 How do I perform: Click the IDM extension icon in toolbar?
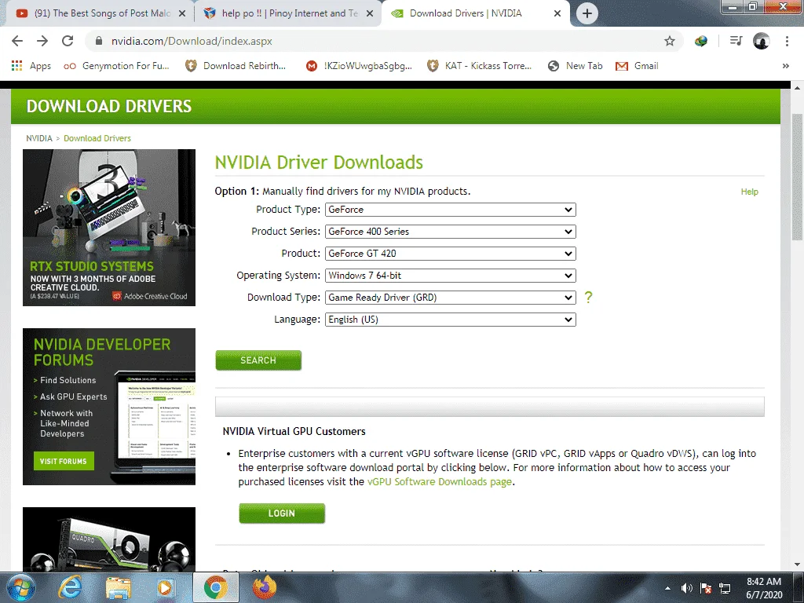(x=701, y=41)
